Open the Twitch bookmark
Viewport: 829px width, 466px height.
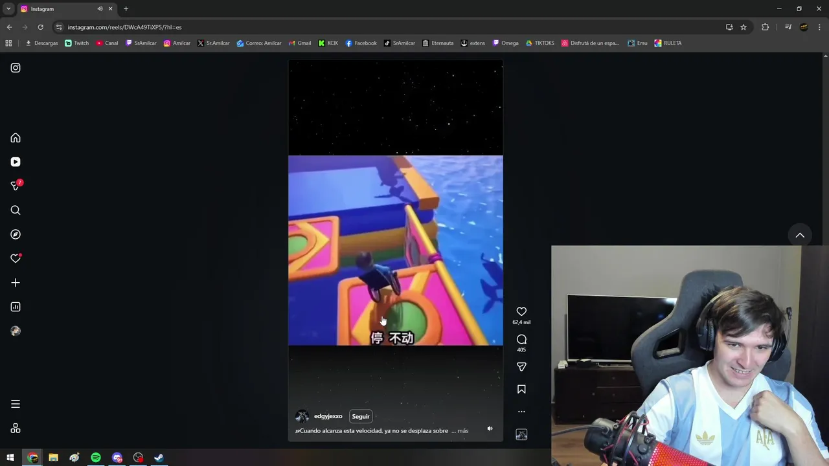77,43
